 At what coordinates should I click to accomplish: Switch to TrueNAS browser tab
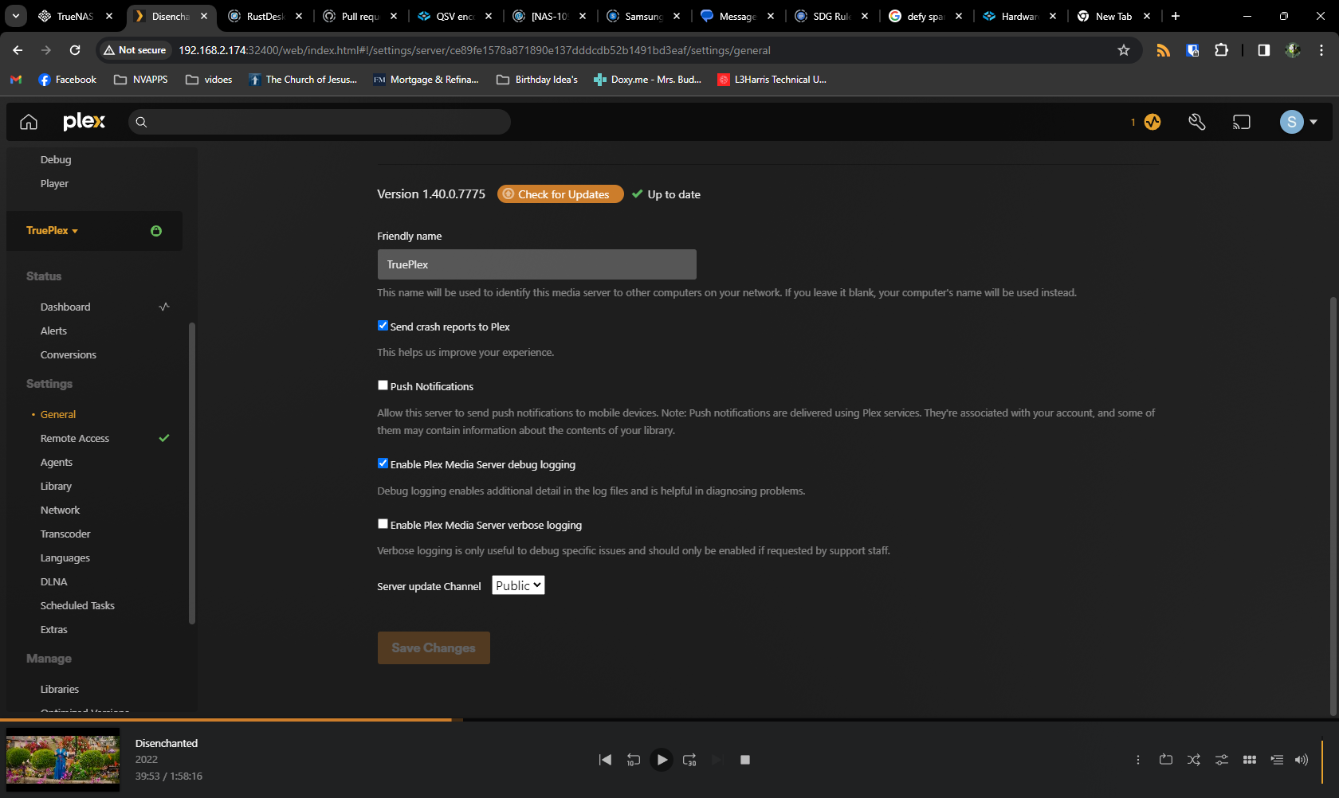(76, 16)
